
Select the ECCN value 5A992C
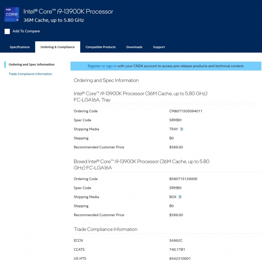176,240
